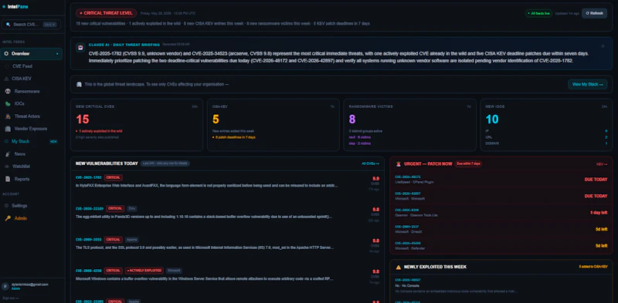Open the CISA KEV stat card showing 5
Viewport: 618px width, 303px height.
pos(273,125)
